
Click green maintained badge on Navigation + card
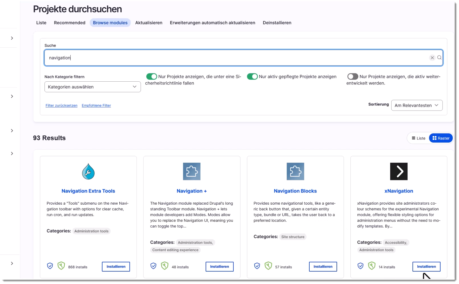[164, 266]
